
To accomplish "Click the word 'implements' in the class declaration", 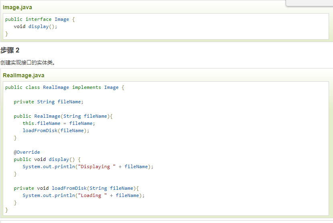I will (x=86, y=87).
